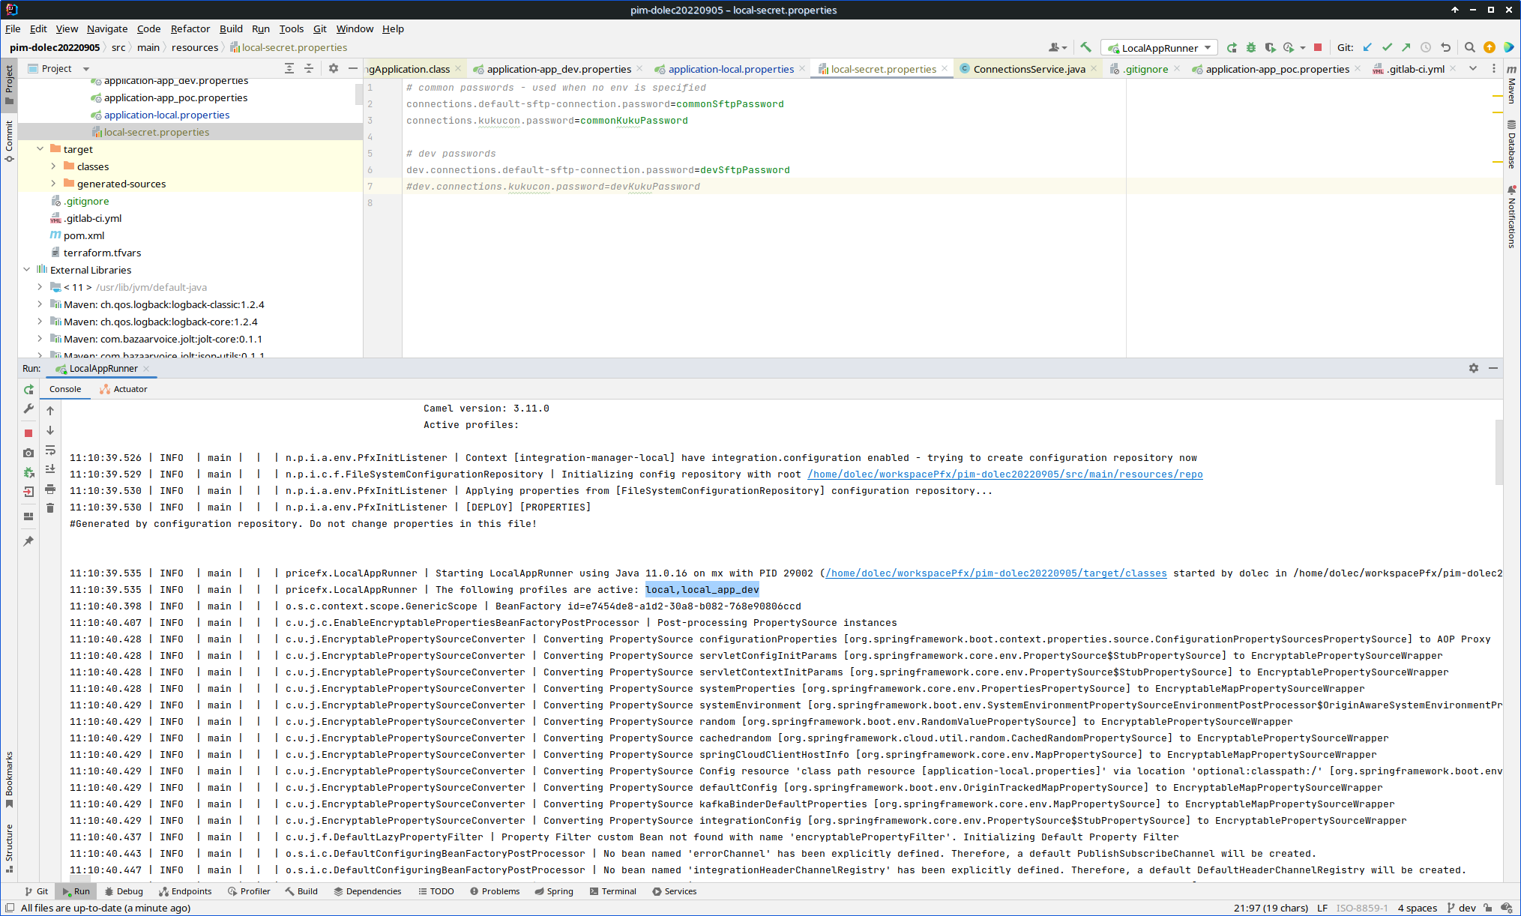The width and height of the screenshot is (1521, 916).
Task: Click the dev branch widget
Action: coord(1461,908)
